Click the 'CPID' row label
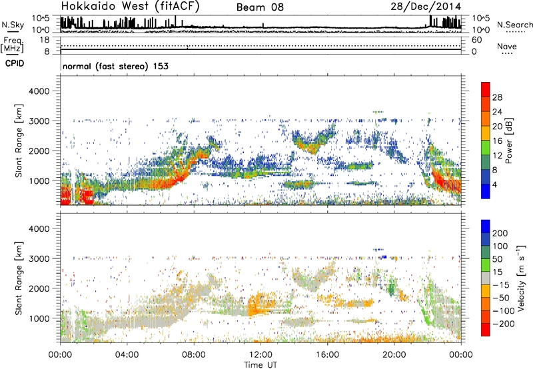The image size is (533, 369). pos(15,63)
